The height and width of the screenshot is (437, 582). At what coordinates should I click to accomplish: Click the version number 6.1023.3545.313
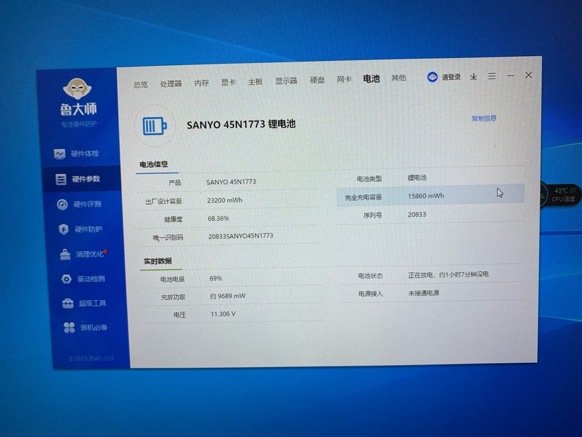pyautogui.click(x=91, y=358)
